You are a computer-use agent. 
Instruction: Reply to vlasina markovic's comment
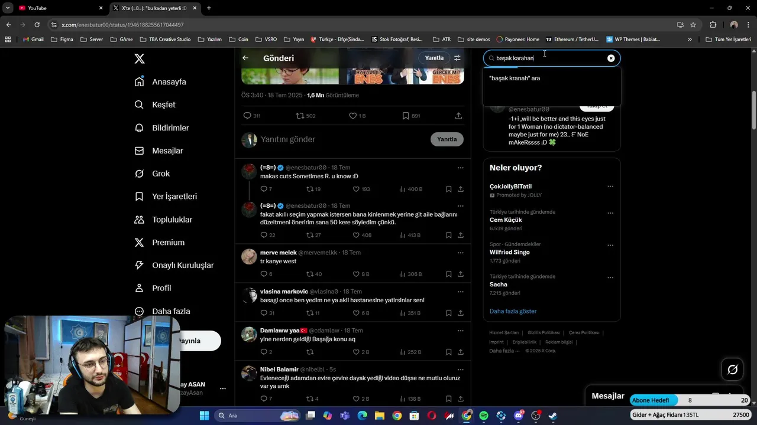click(x=264, y=313)
